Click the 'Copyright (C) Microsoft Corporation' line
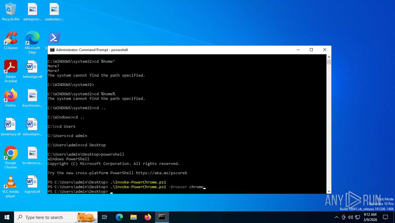Screen dimensions: 395x223 click(x=114, y=164)
